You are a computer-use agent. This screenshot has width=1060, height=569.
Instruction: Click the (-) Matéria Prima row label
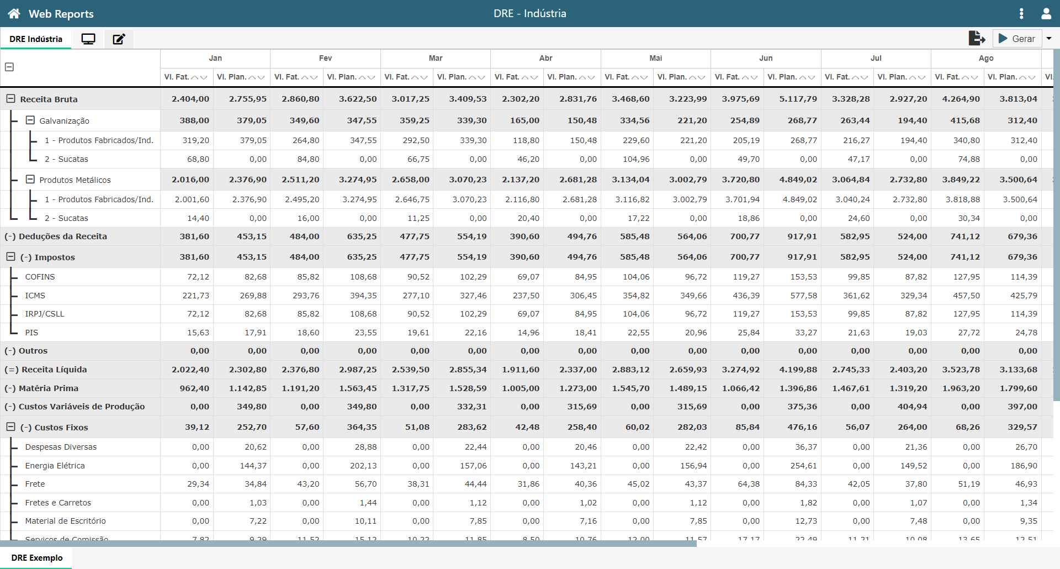[41, 388]
